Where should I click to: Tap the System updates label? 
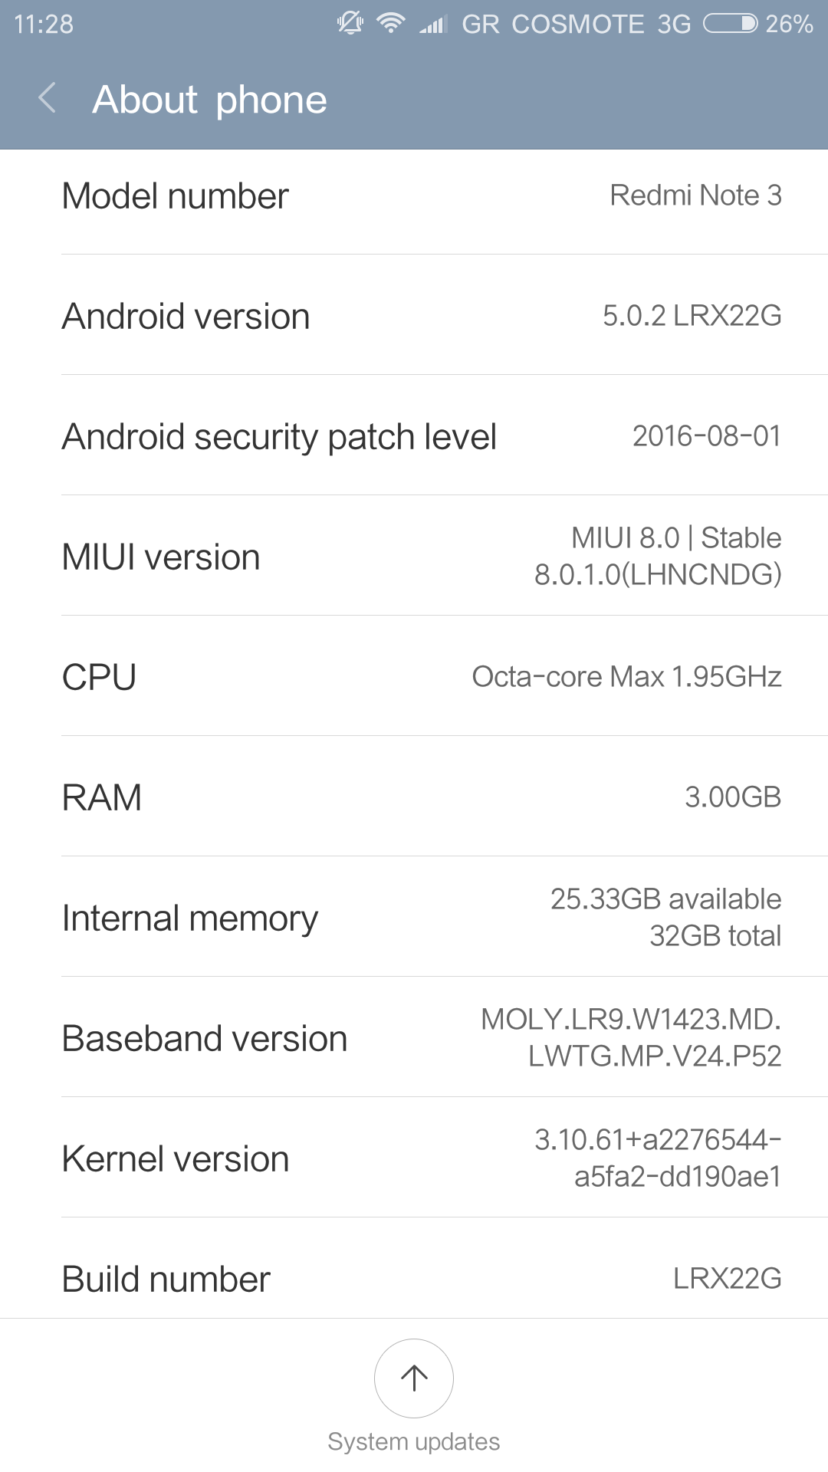point(414,1441)
